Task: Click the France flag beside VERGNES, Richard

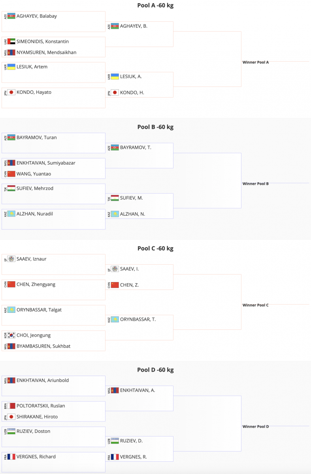Action: point(11,457)
